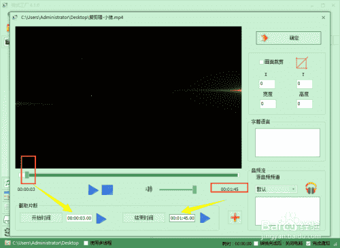
Task: Play from end time blue arrow
Action: pyautogui.click(x=205, y=218)
